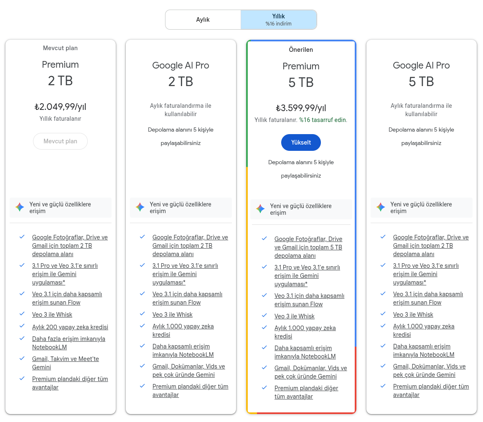Click checkmark beside 'Aylık 200 yapay zeka kredisi'

tap(22, 326)
